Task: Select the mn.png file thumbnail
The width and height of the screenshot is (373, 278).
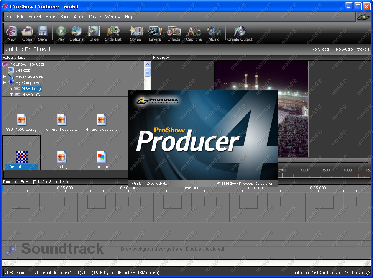Action: tap(101, 157)
